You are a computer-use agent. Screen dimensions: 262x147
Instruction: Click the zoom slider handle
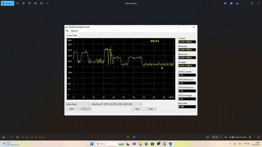[233, 137]
